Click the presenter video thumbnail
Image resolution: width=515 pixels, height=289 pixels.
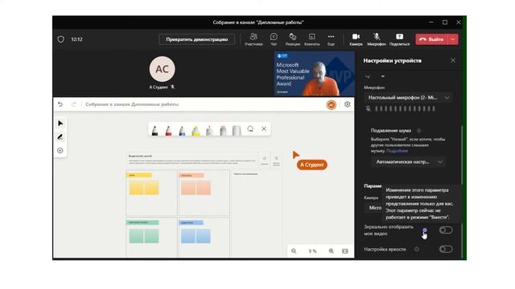coord(315,74)
